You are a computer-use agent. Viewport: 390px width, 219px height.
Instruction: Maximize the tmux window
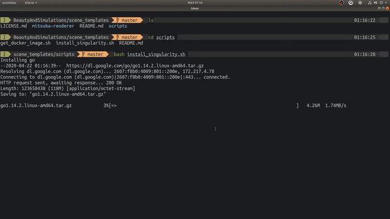pyautogui.click(x=383, y=8)
